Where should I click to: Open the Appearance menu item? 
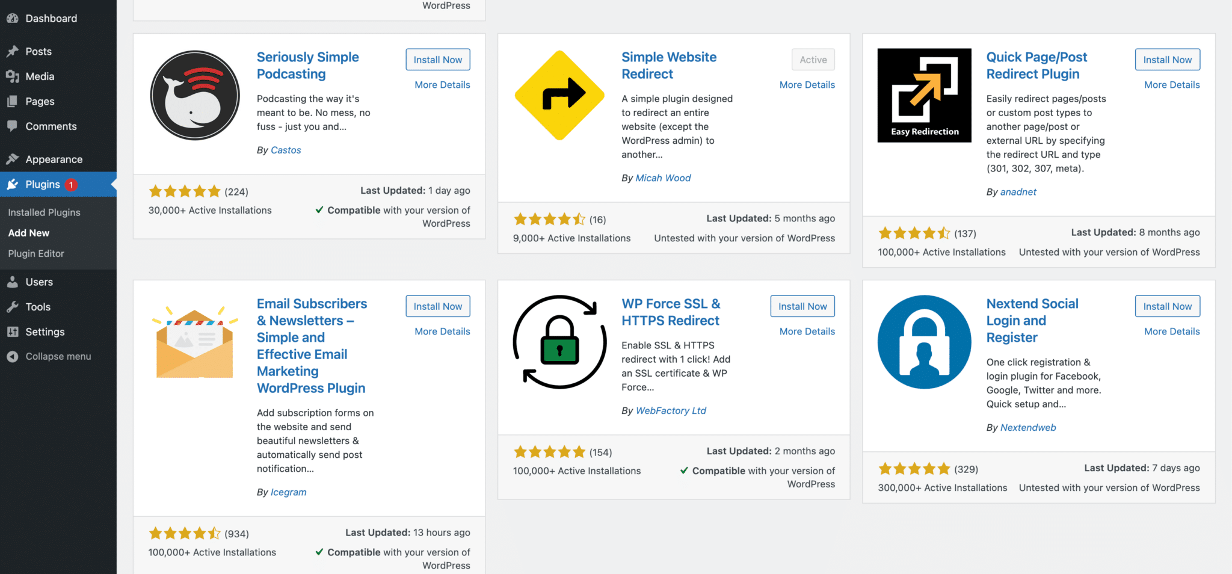point(54,159)
